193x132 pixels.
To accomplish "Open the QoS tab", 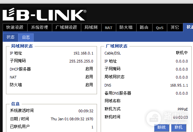I will (160, 28).
